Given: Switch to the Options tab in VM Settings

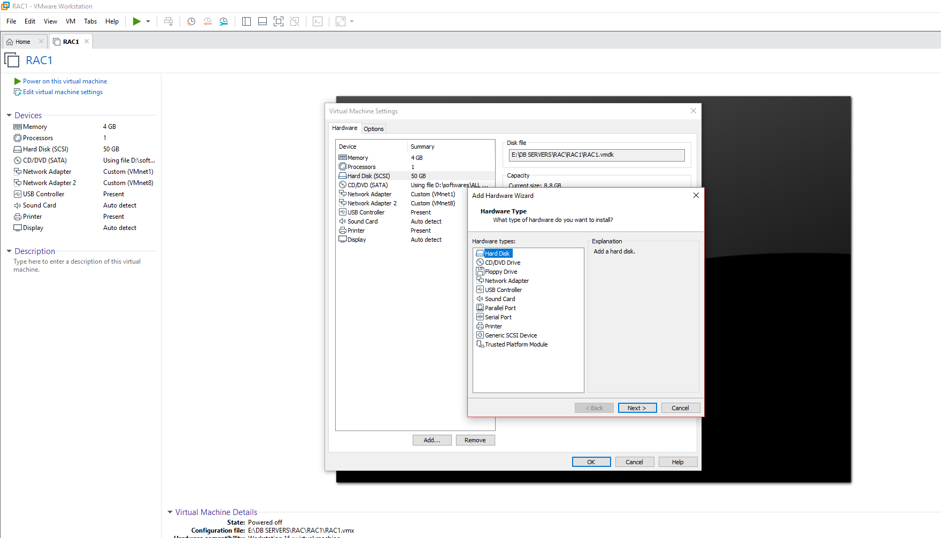Looking at the screenshot, I should (374, 129).
